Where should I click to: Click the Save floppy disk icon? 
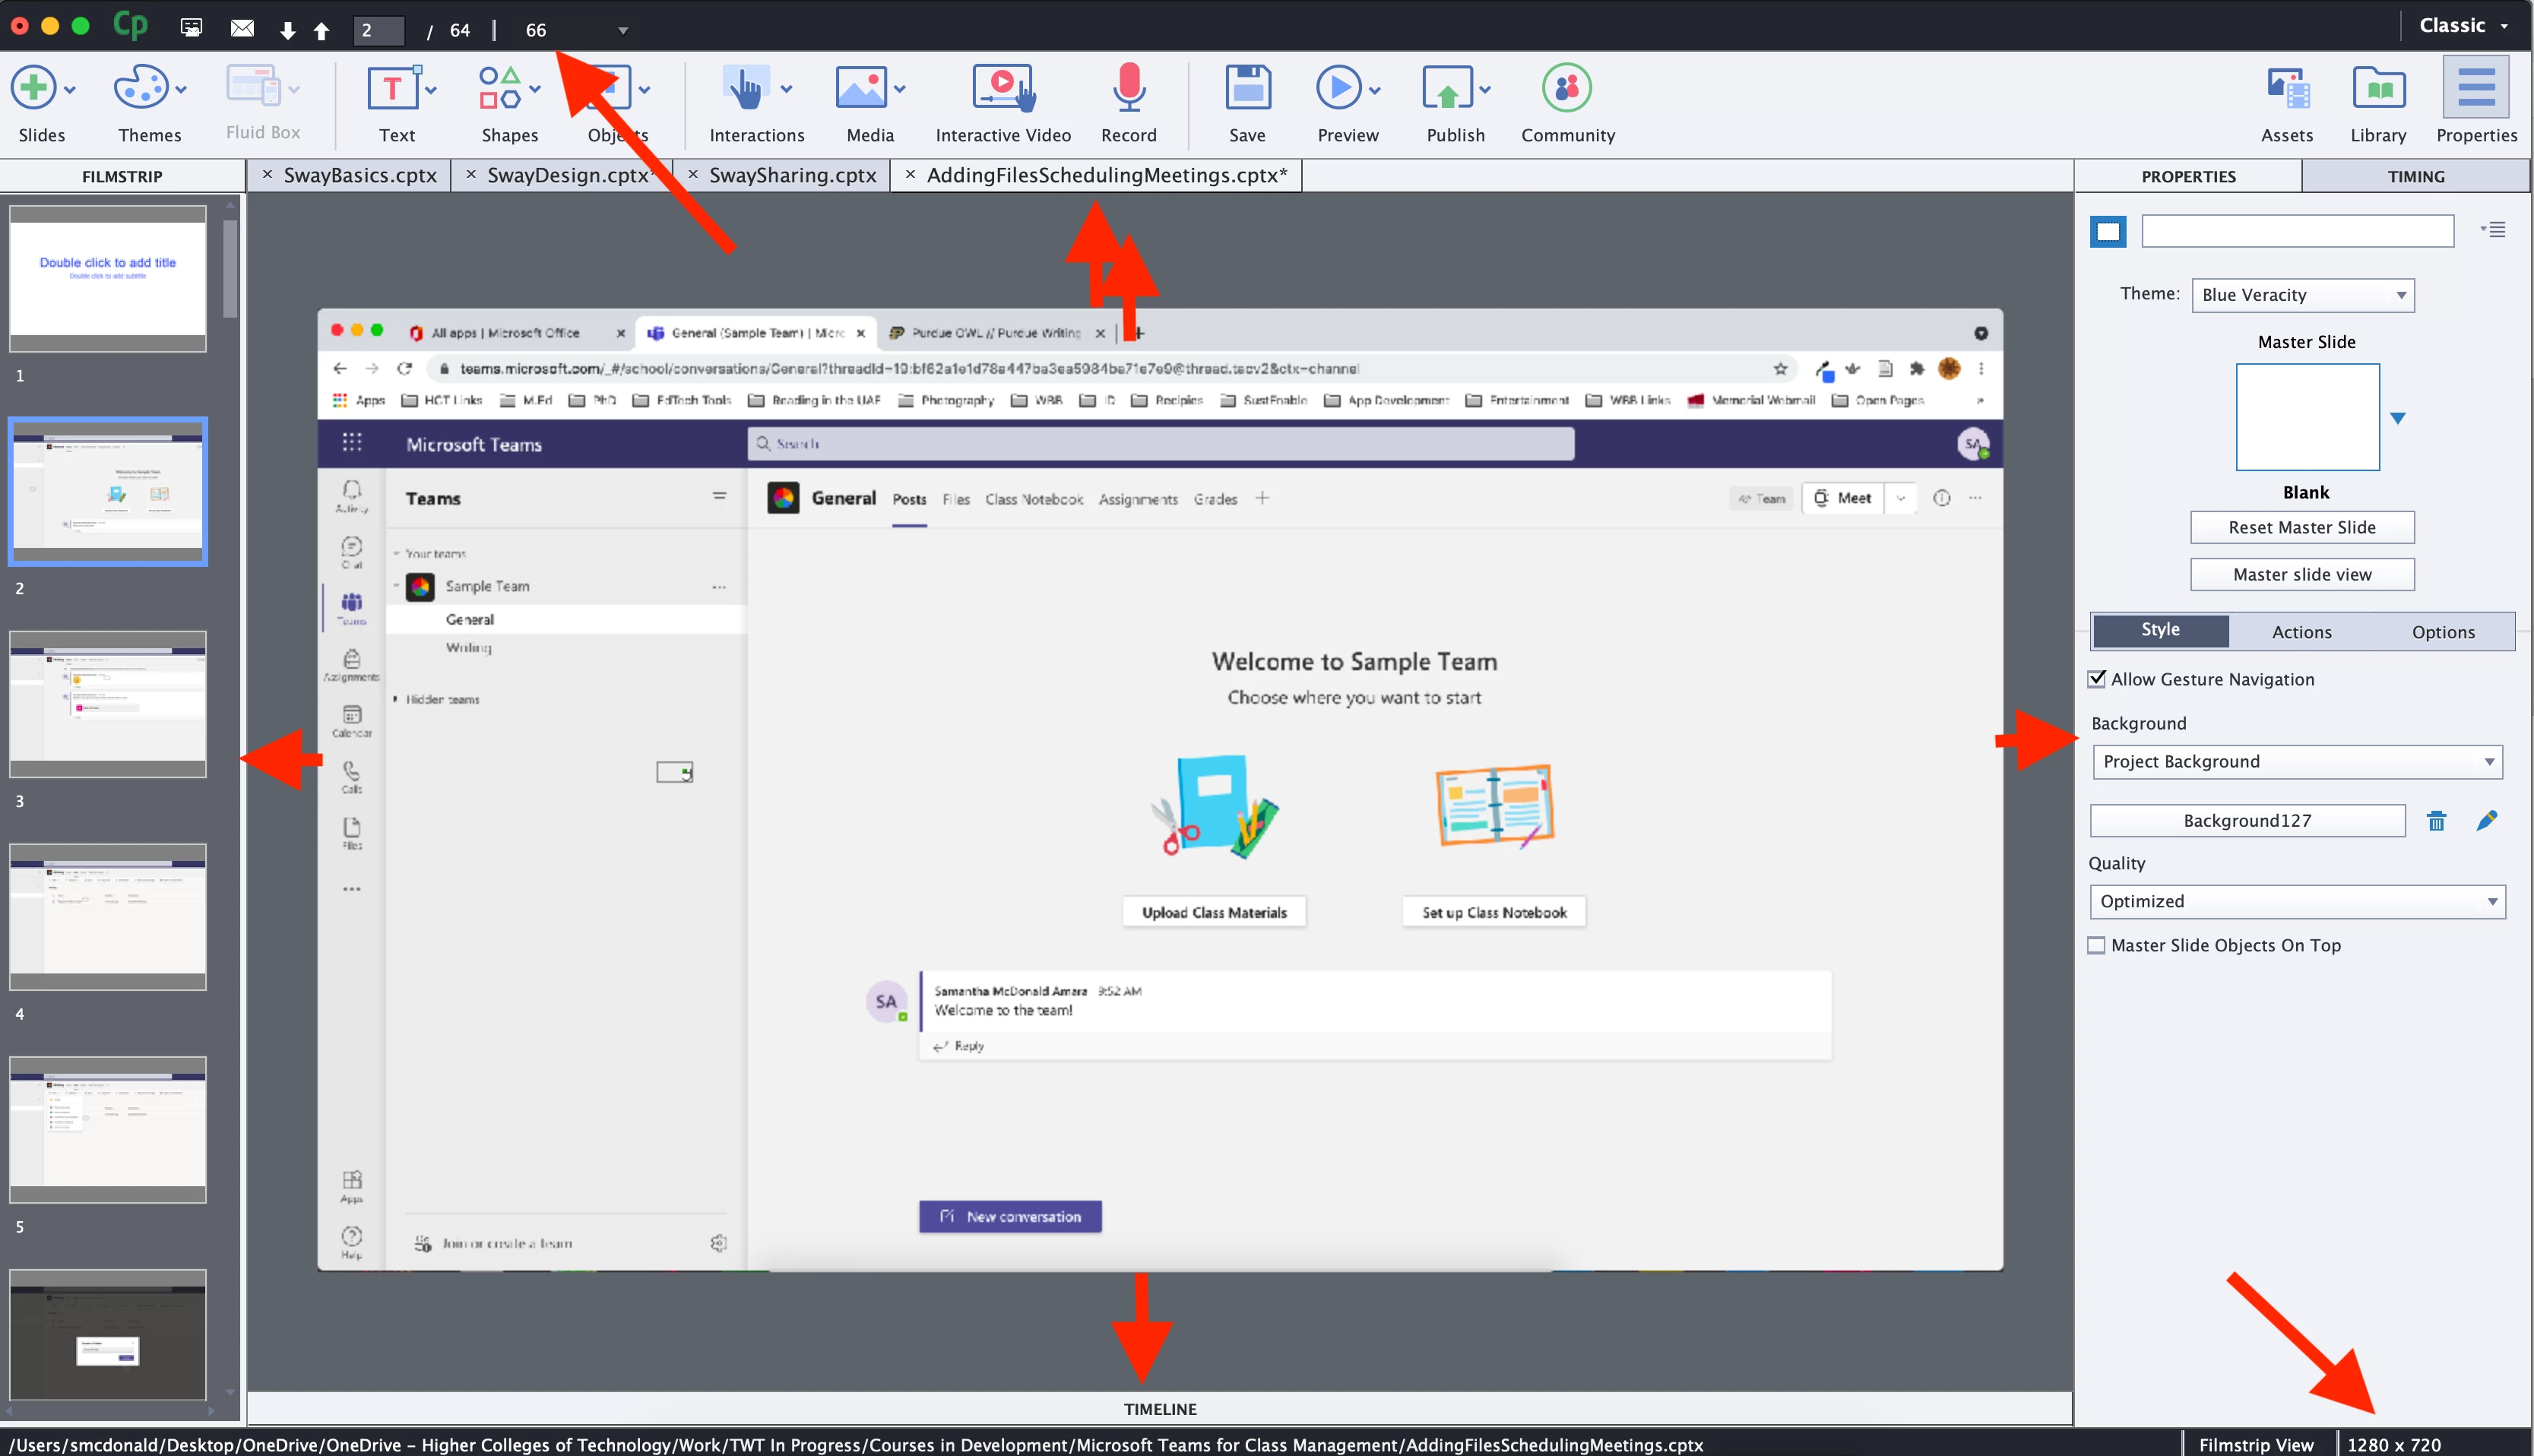pos(1247,88)
